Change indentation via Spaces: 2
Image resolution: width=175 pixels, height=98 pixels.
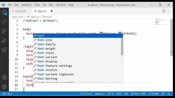click(x=100, y=94)
